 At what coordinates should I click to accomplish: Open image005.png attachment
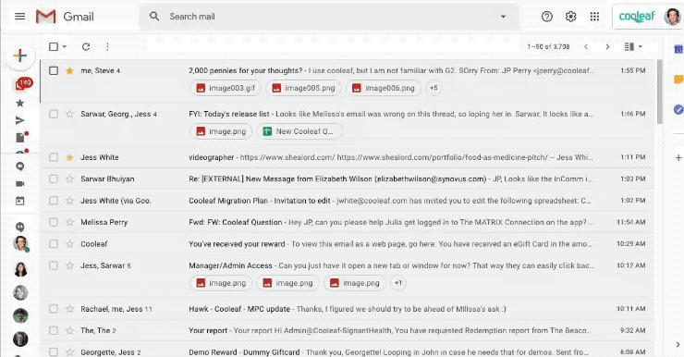click(x=303, y=88)
